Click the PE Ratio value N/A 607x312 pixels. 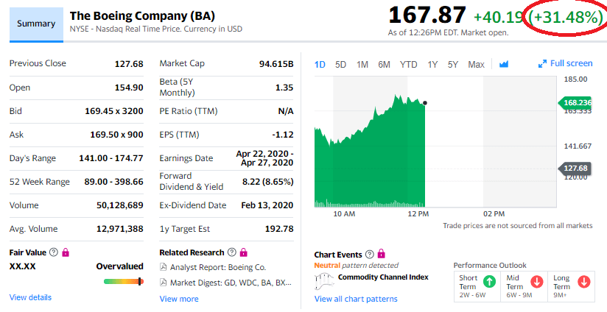click(286, 111)
